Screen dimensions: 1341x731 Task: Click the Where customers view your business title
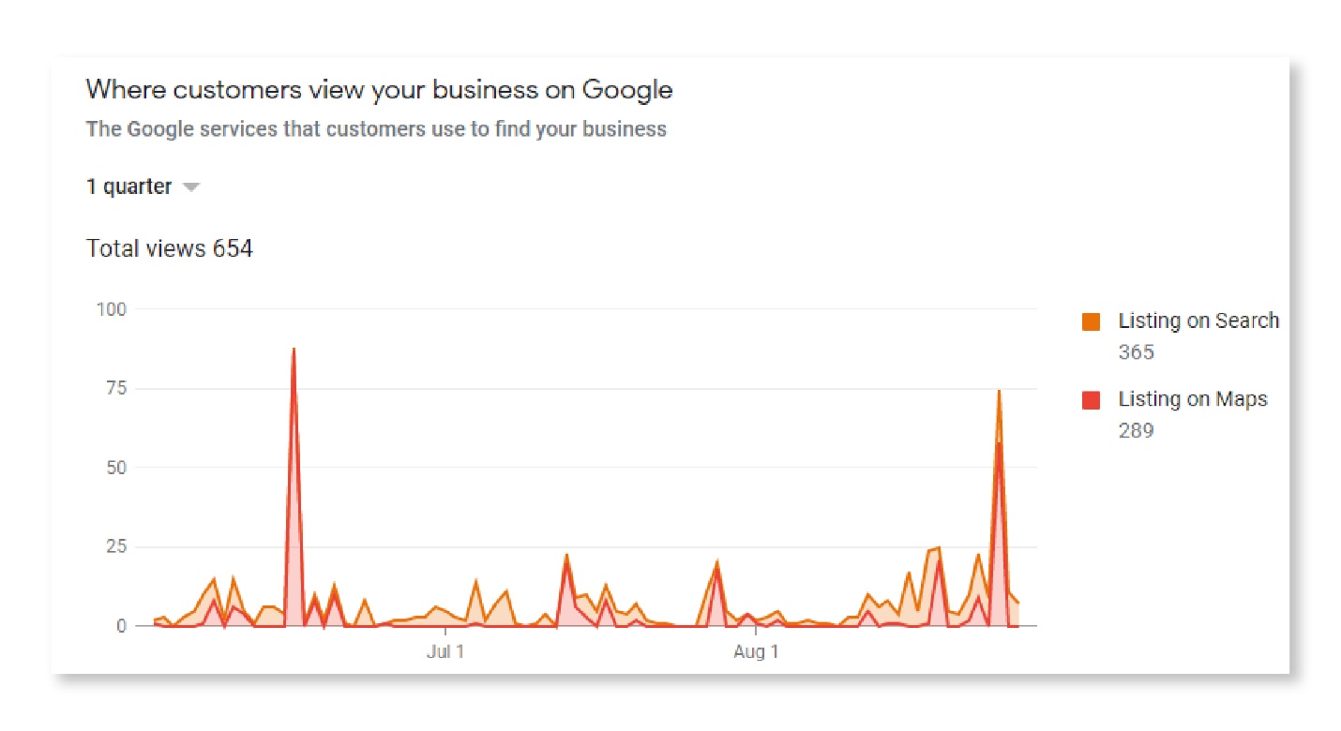(x=379, y=89)
